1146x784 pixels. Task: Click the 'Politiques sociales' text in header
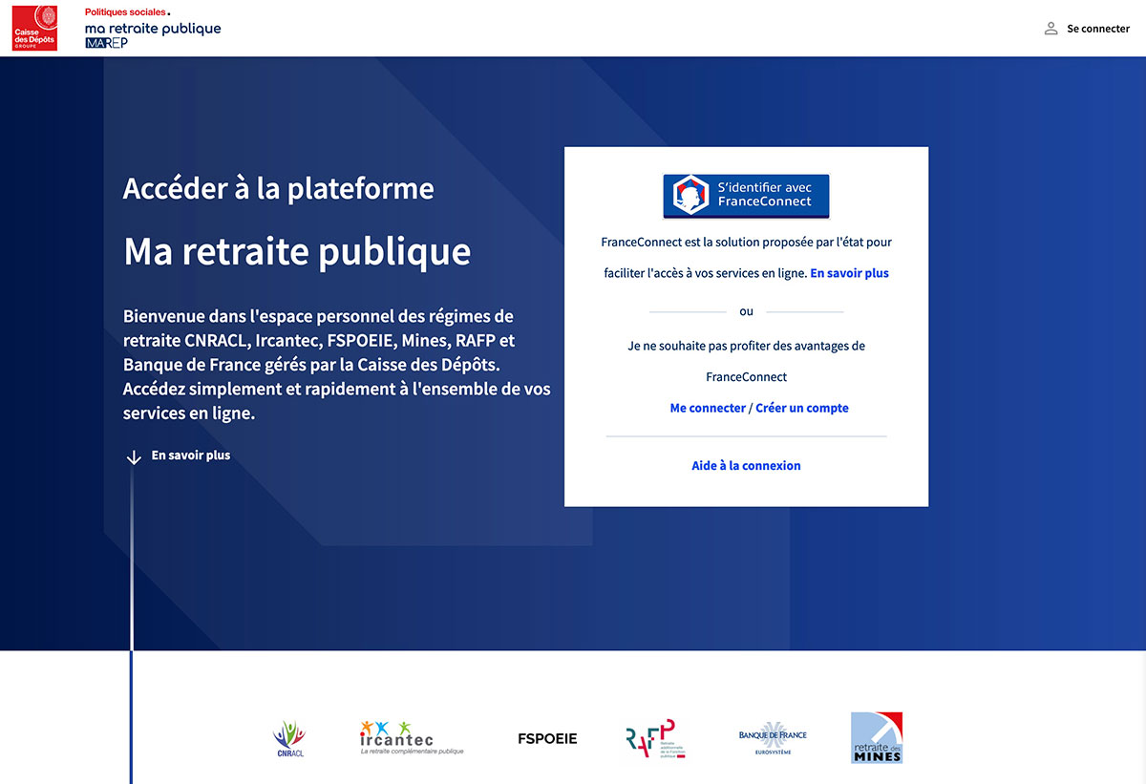tap(127, 11)
